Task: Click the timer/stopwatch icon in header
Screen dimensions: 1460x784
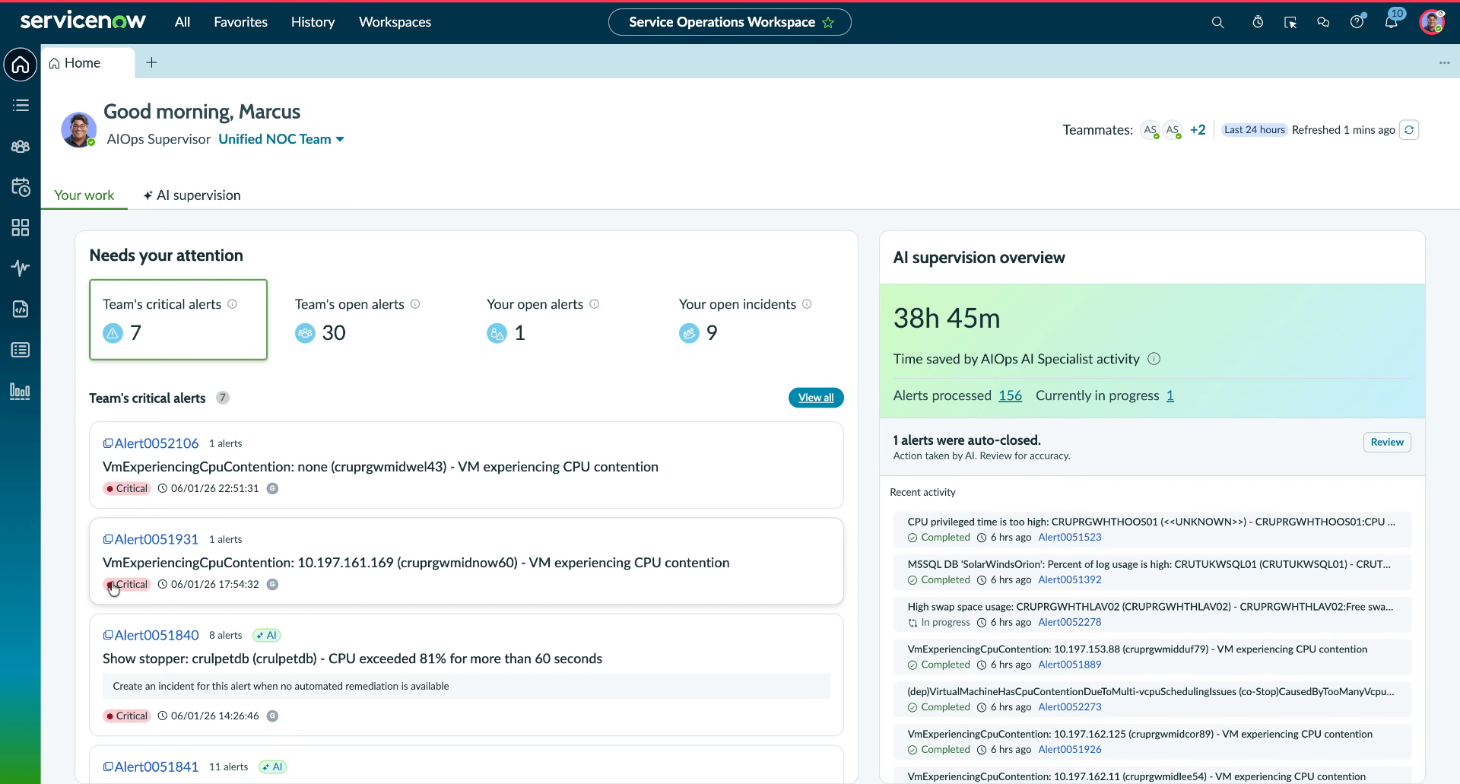Action: [x=1258, y=22]
